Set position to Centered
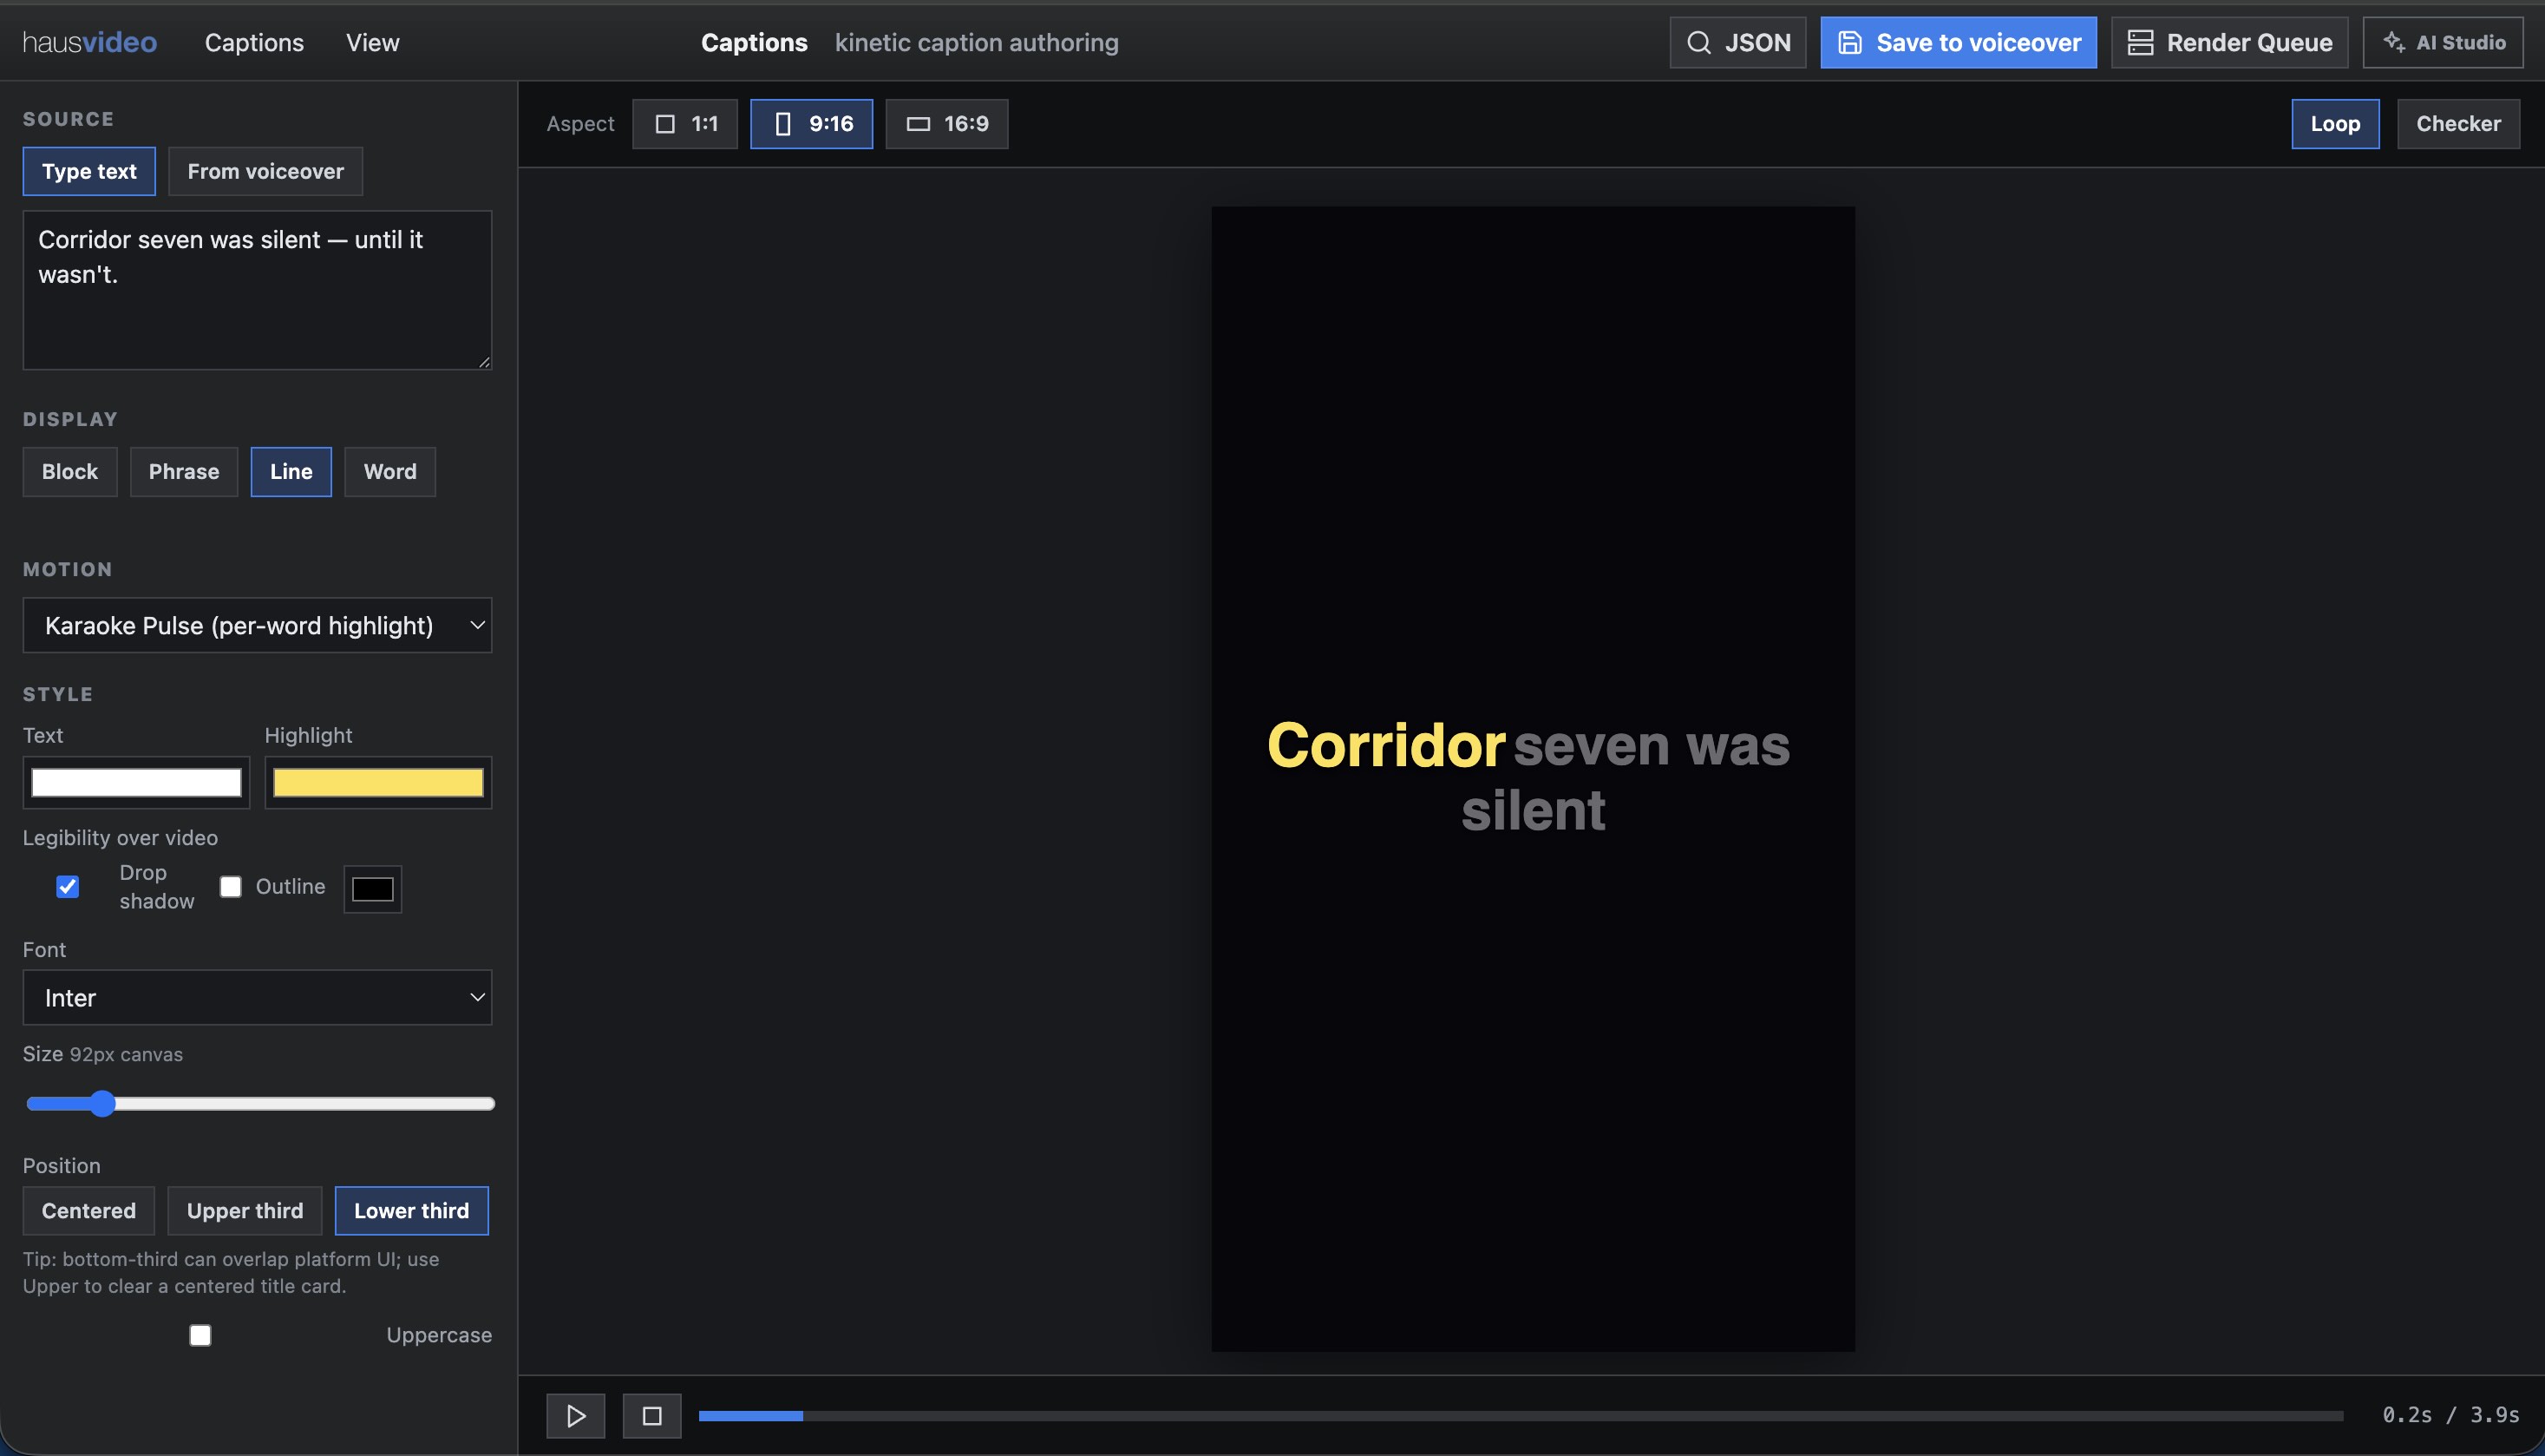 88,1210
